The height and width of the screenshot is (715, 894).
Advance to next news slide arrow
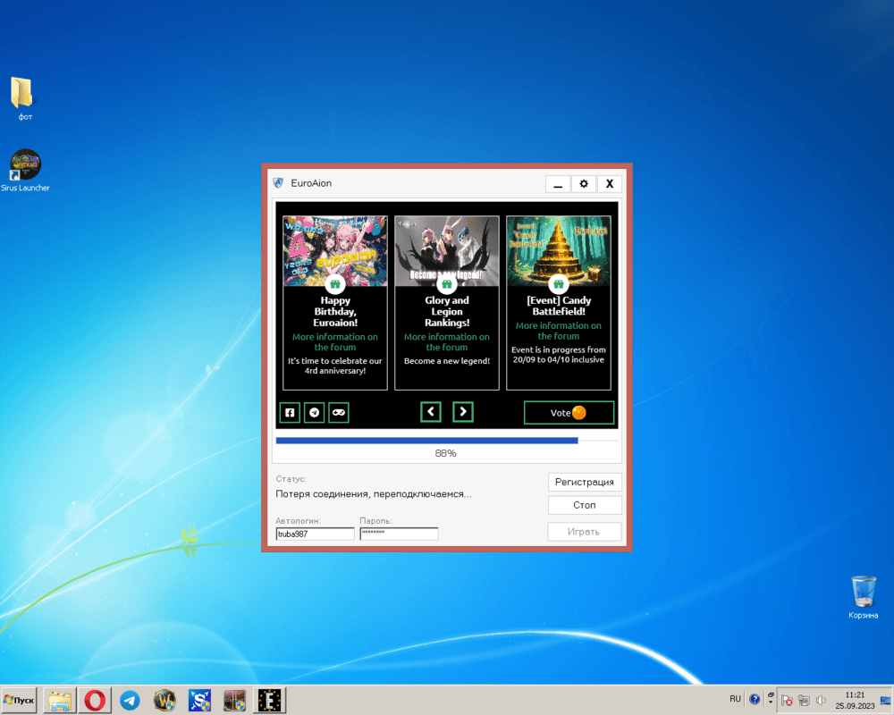462,411
